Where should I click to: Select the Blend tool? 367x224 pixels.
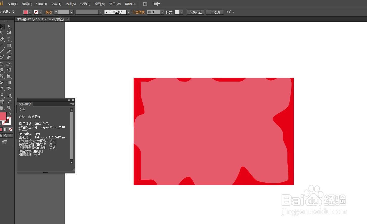(x=9, y=89)
